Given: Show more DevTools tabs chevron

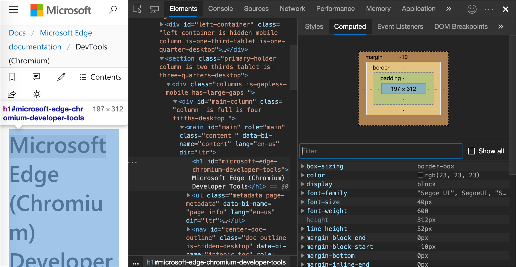Looking at the screenshot, I should click(449, 9).
